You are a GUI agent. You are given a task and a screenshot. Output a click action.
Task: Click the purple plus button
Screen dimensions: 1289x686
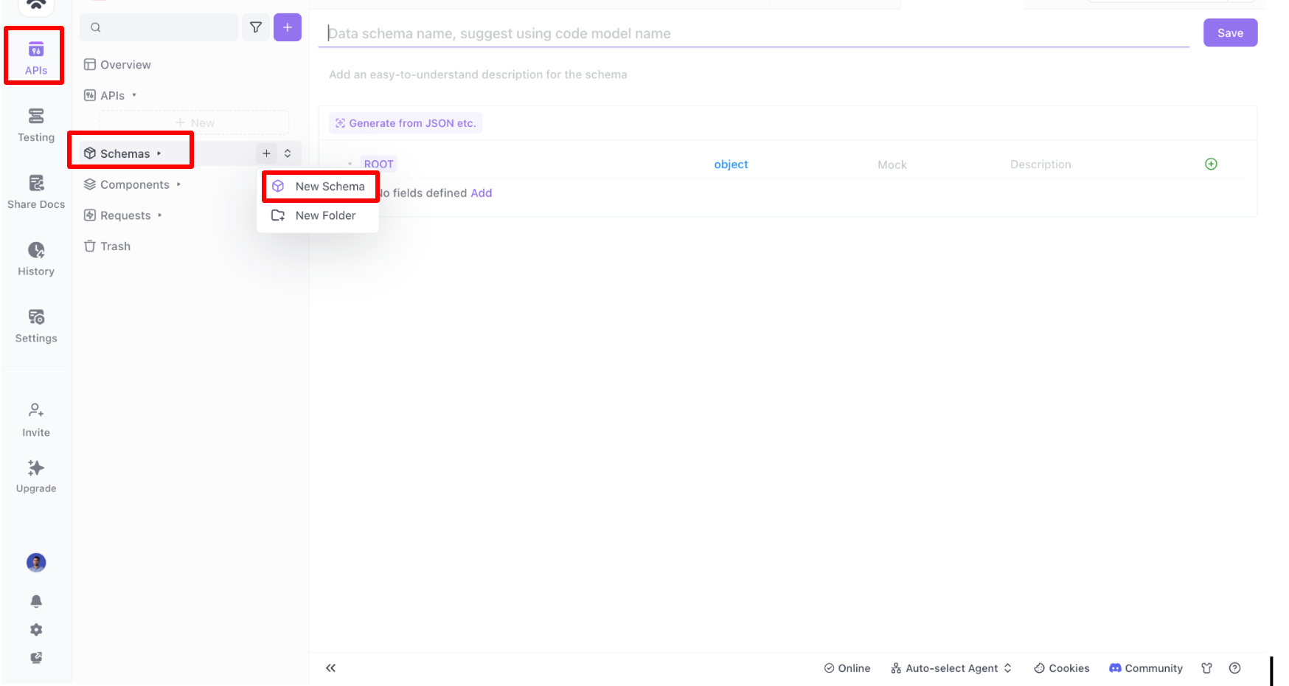click(288, 27)
